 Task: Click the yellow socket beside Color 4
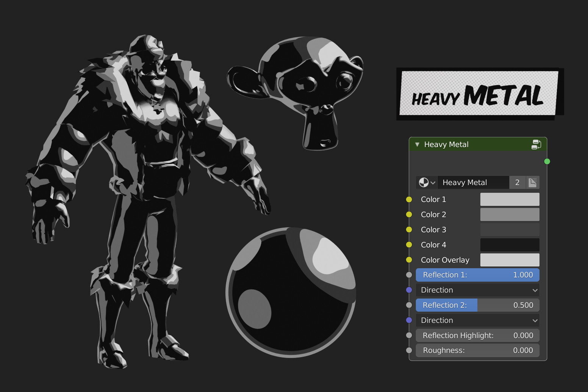[409, 245]
